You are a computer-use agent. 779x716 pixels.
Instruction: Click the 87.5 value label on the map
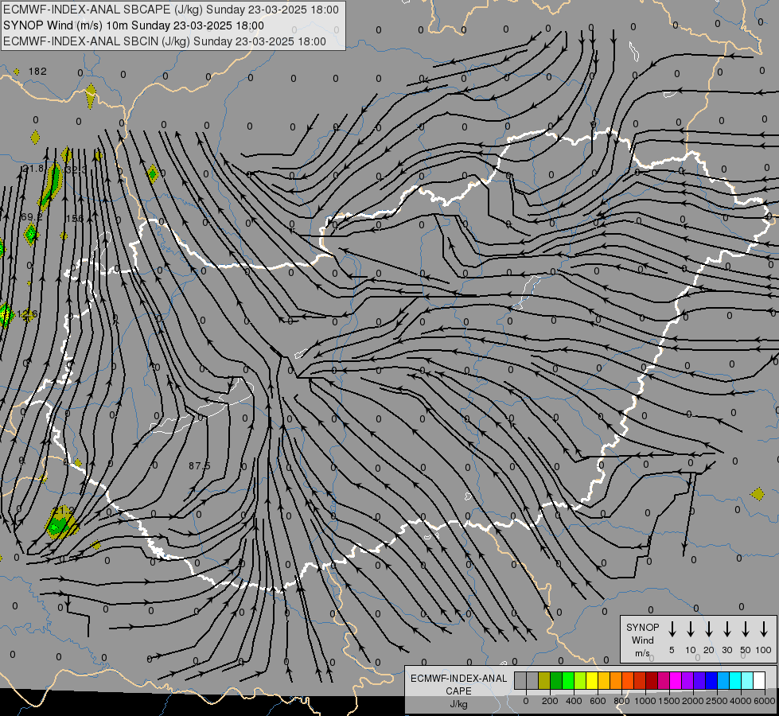pos(199,465)
